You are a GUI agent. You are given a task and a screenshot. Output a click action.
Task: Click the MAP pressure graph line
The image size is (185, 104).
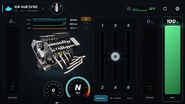coord(49,20)
